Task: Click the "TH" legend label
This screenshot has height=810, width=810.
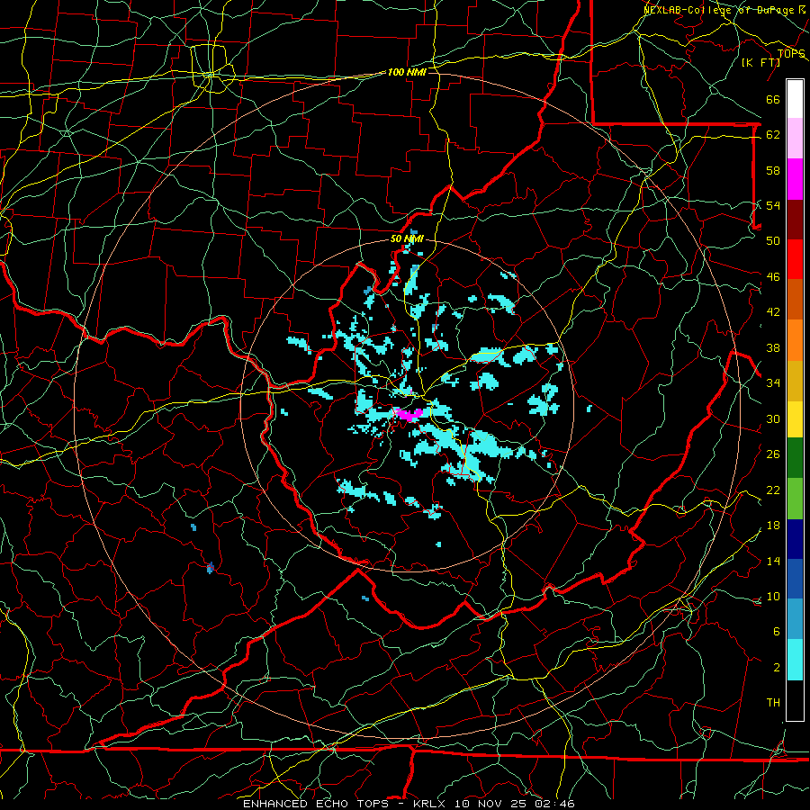Action: point(773,703)
